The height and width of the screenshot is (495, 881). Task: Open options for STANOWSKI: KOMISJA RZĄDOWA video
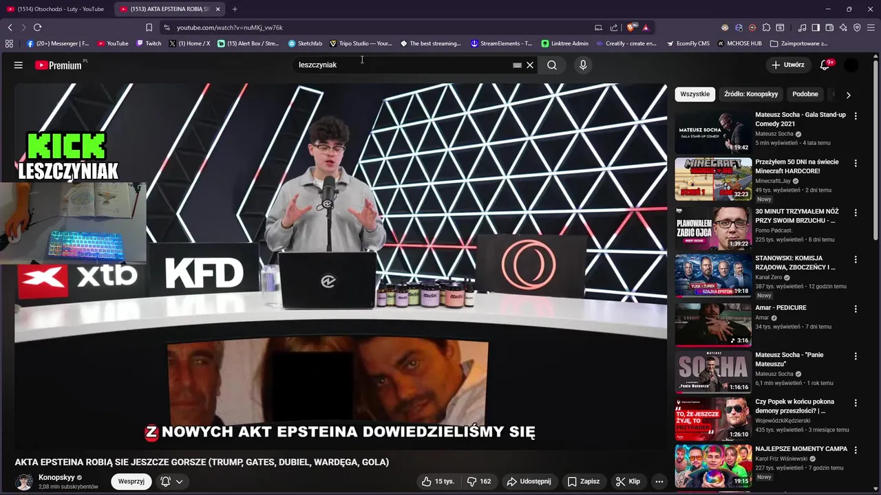[856, 260]
